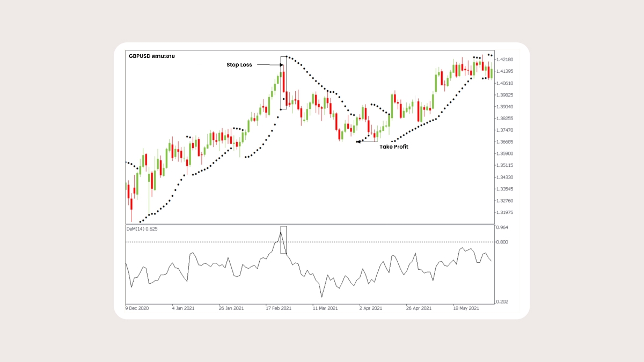
Task: Click the 1.35900 price axis label
Action: click(x=506, y=154)
